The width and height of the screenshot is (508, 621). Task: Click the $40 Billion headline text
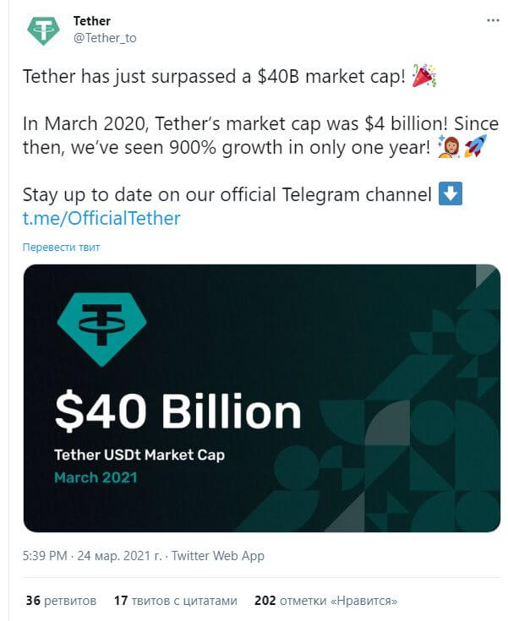click(x=178, y=412)
